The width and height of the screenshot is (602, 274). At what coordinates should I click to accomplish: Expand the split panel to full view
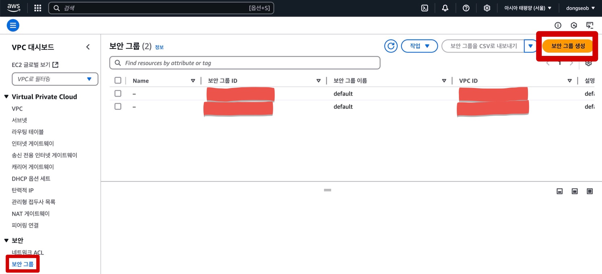pos(590,191)
